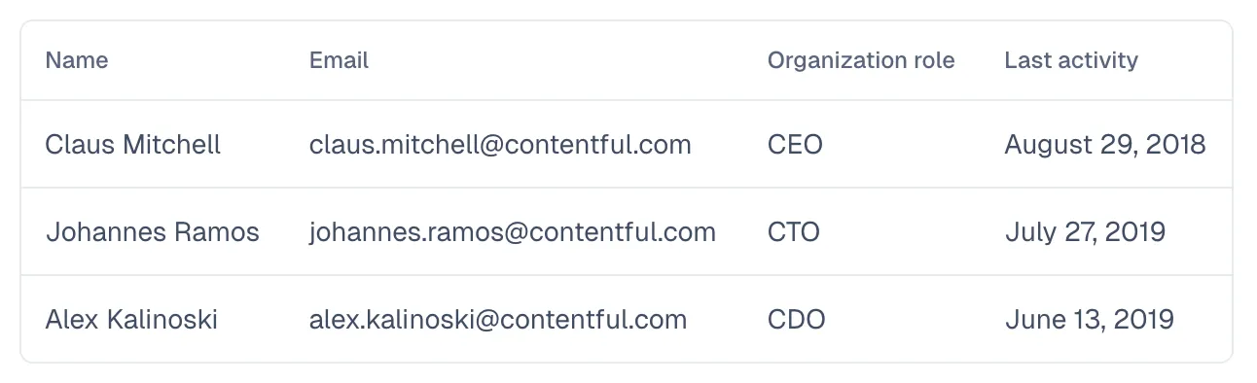The height and width of the screenshot is (383, 1257).
Task: Select the row containing CTO
Action: tap(627, 232)
